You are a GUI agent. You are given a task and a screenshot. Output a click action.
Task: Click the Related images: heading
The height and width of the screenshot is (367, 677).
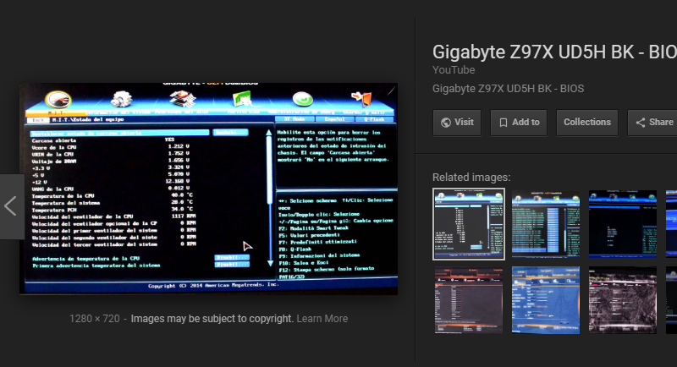(471, 178)
